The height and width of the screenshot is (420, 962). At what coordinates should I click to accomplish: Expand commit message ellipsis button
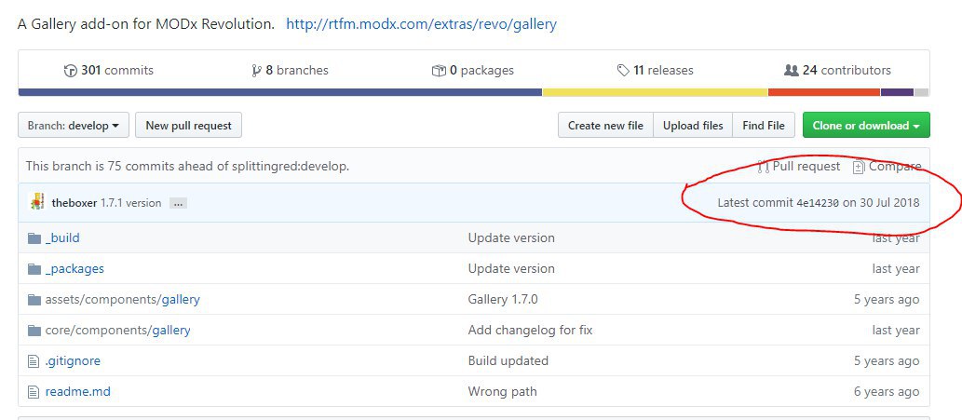[178, 203]
